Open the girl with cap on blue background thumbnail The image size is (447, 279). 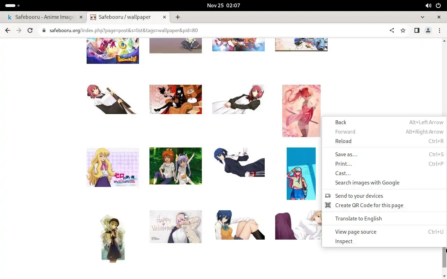coord(301,174)
